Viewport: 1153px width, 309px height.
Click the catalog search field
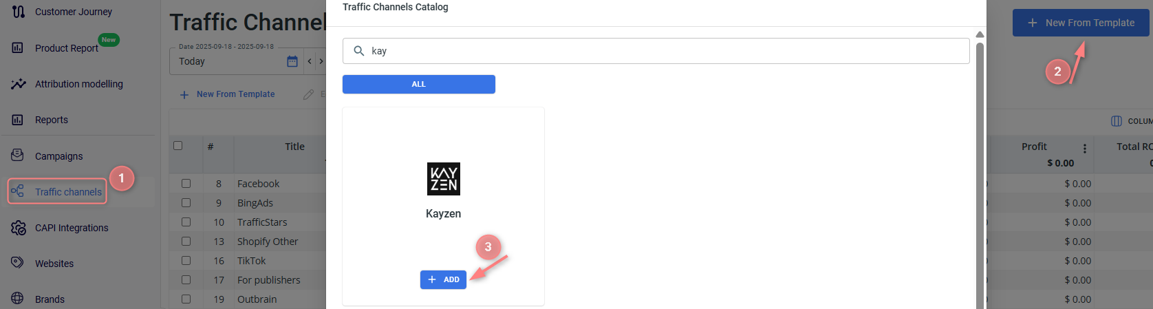pos(656,51)
